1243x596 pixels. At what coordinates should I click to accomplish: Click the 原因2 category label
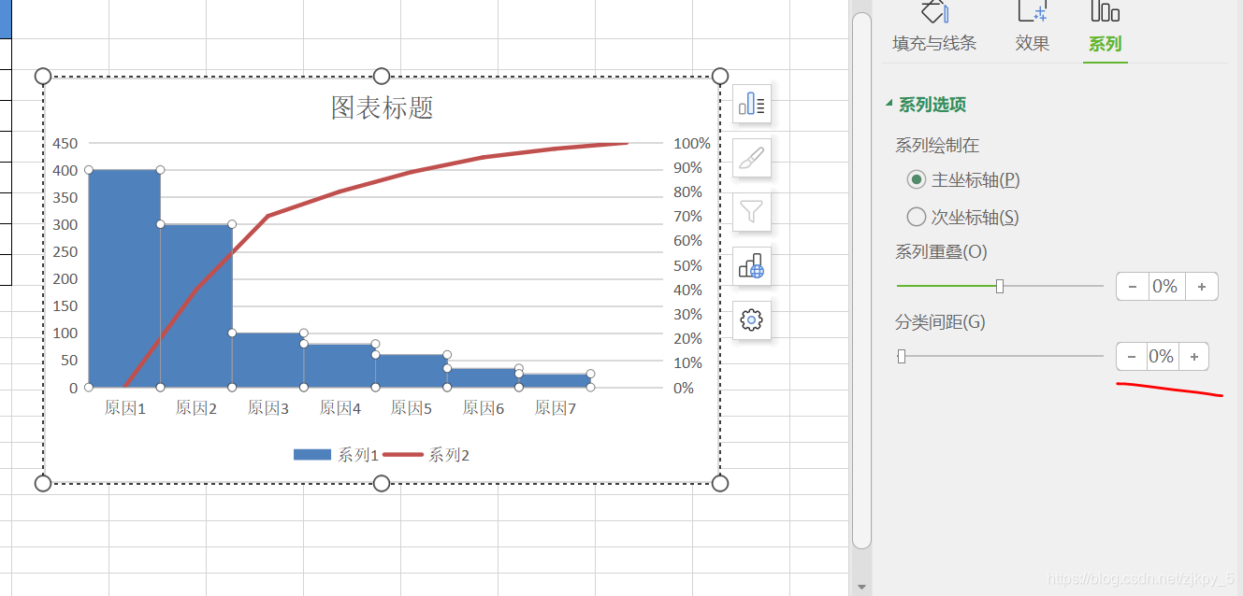click(x=196, y=408)
